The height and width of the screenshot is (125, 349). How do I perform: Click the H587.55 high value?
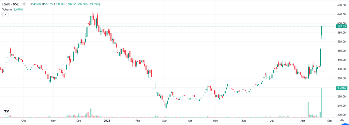click(47, 4)
